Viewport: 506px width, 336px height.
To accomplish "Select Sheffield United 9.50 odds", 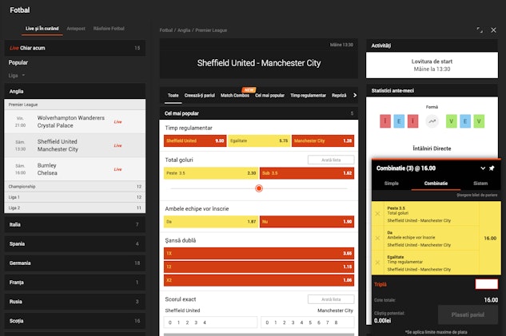I will pyautogui.click(x=194, y=140).
